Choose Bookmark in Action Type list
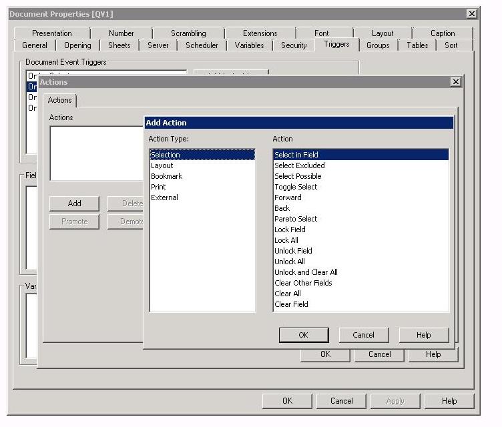The image size is (502, 427). [166, 176]
